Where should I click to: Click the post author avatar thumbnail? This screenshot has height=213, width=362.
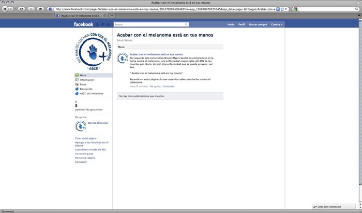[123, 58]
